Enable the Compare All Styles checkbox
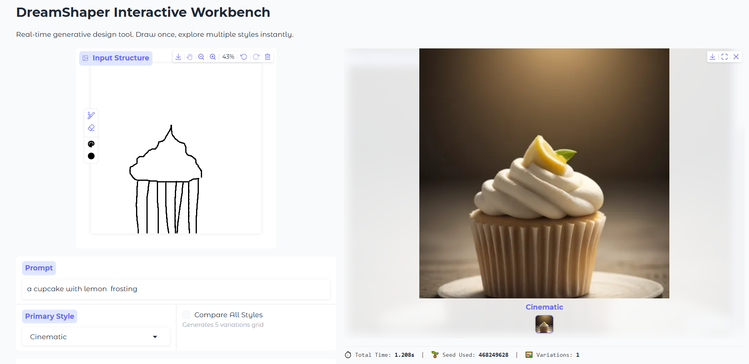Viewport: 749px width, 364px height. click(186, 315)
